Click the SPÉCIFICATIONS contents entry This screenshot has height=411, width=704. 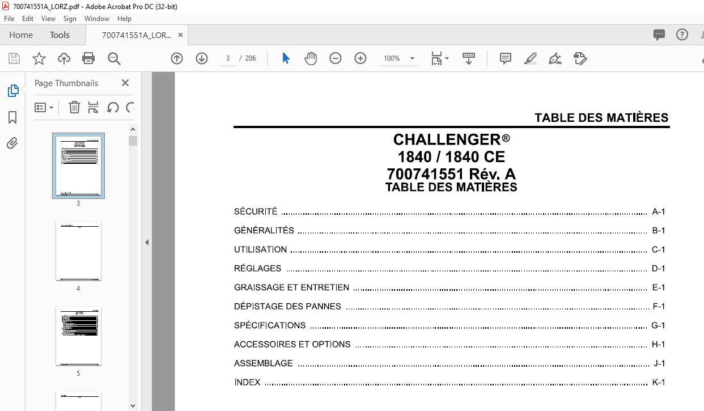coord(449,325)
